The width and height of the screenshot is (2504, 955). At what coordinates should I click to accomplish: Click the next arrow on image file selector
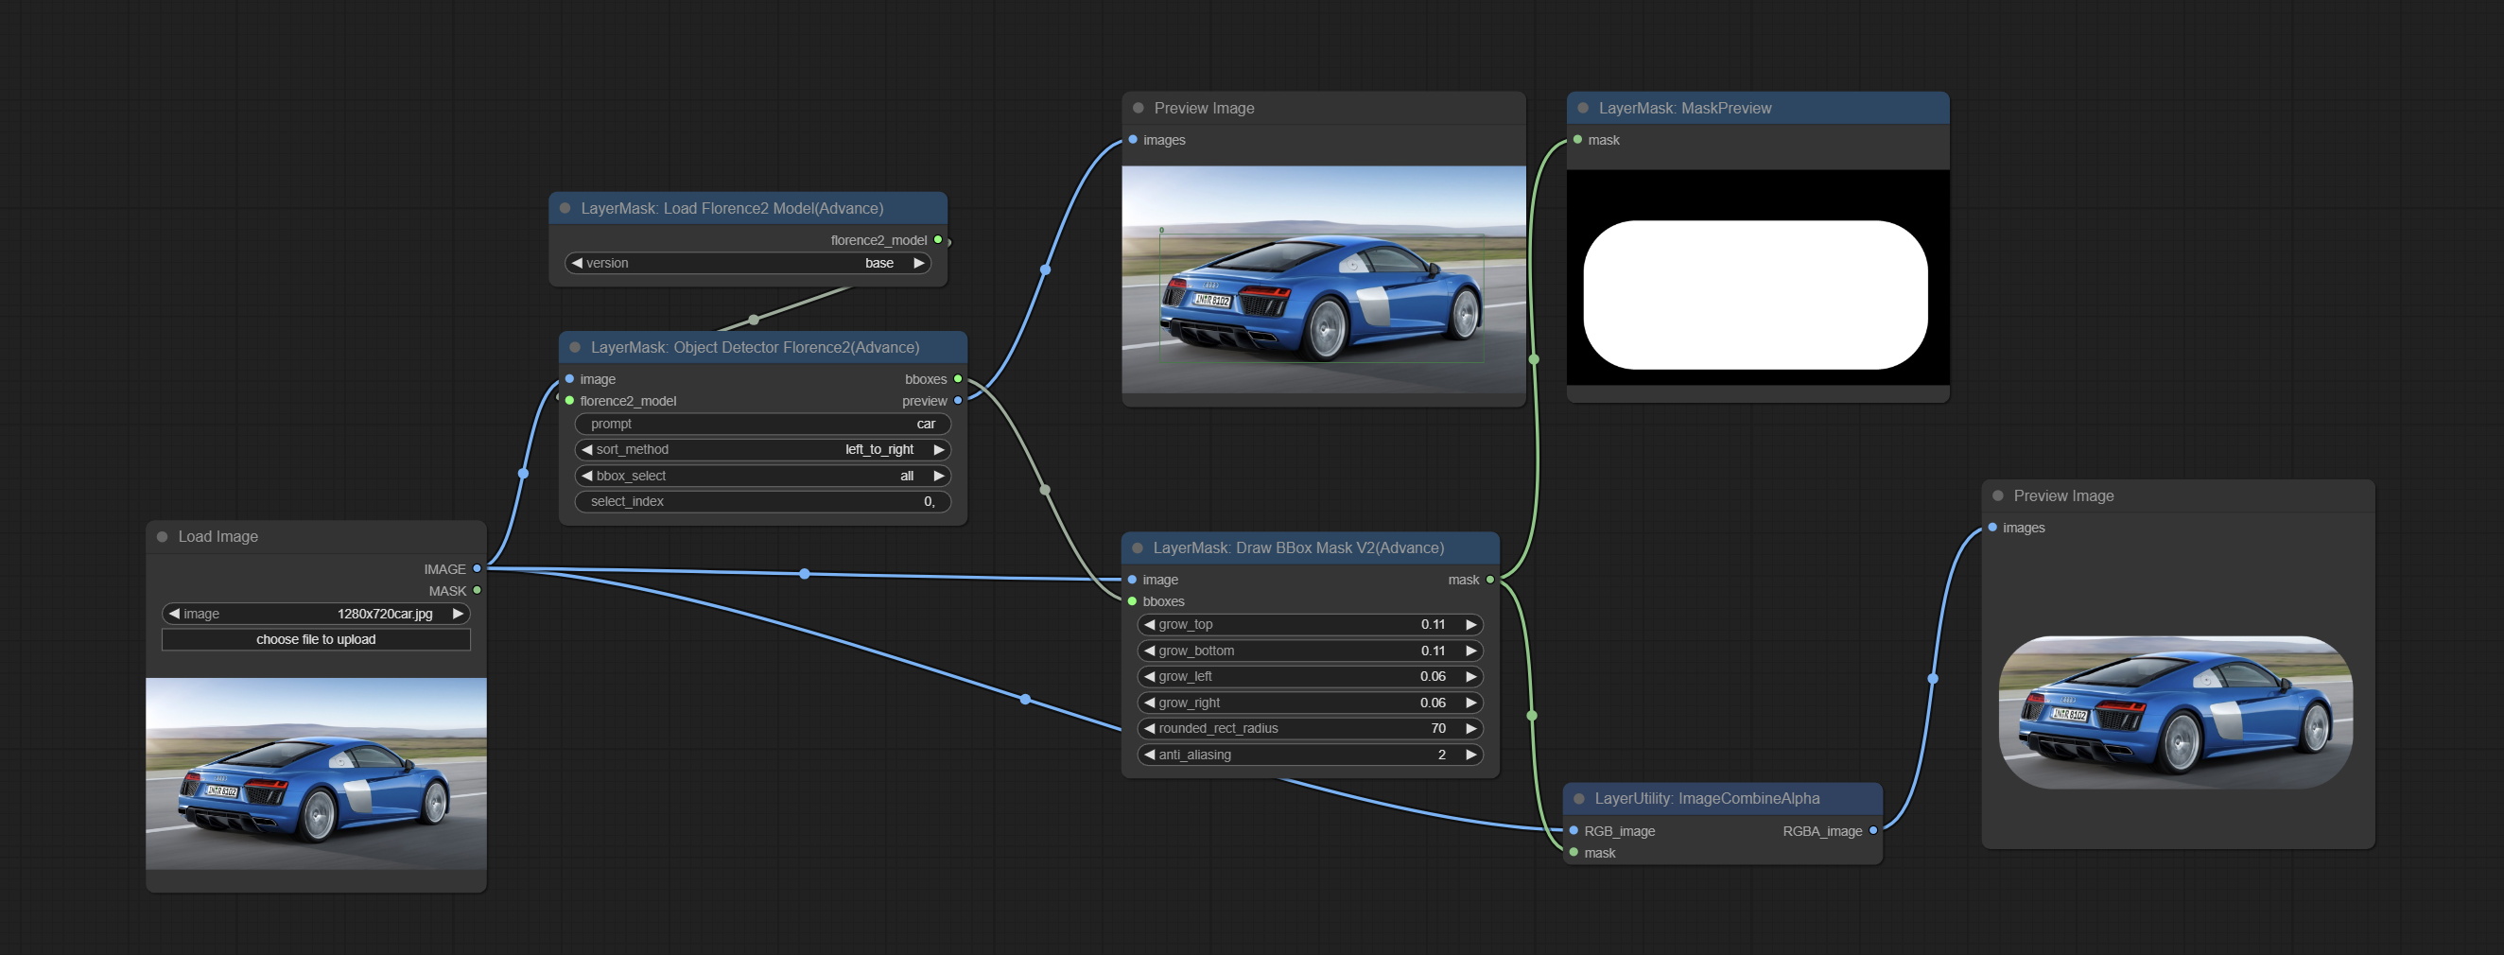pyautogui.click(x=458, y=614)
